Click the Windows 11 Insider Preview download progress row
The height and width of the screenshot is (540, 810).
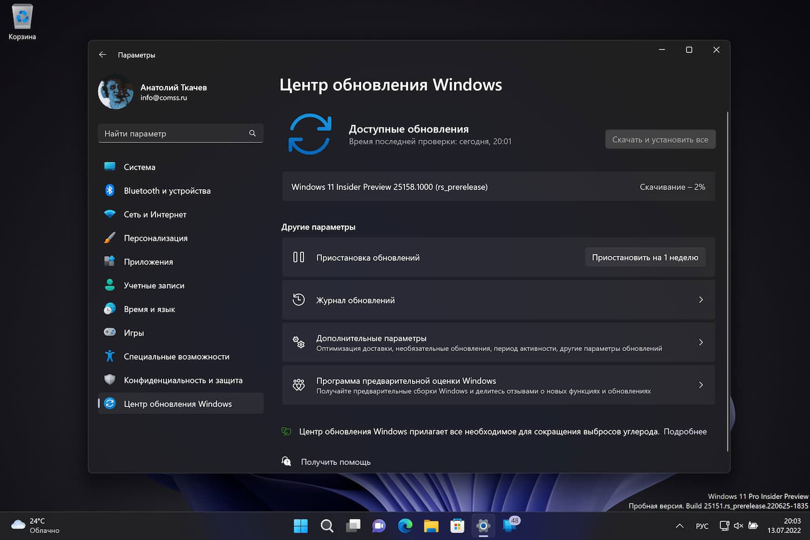(x=498, y=186)
